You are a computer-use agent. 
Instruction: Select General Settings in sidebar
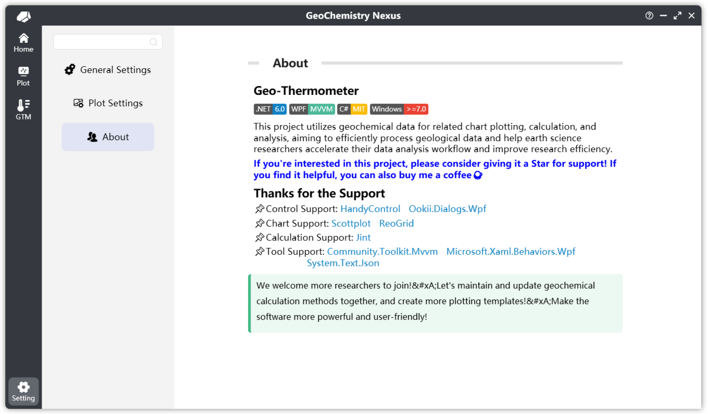(x=108, y=70)
